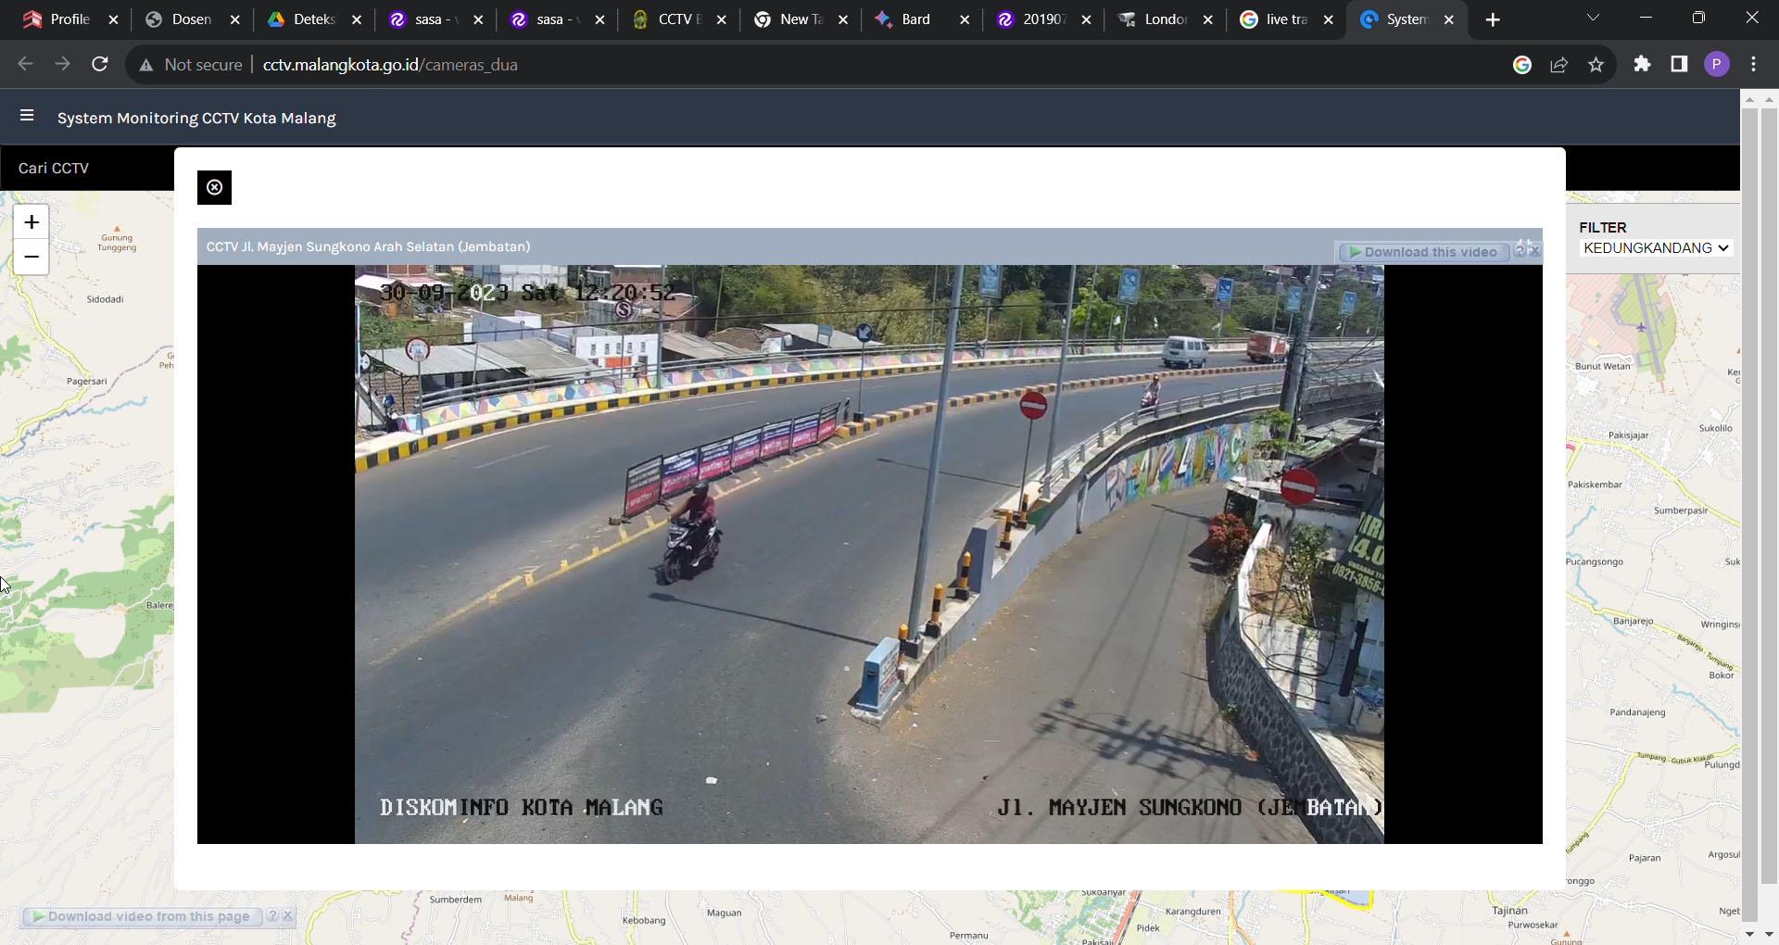Viewport: 1779px width, 945px height.
Task: Toggle the browser side panel
Action: tap(1679, 64)
